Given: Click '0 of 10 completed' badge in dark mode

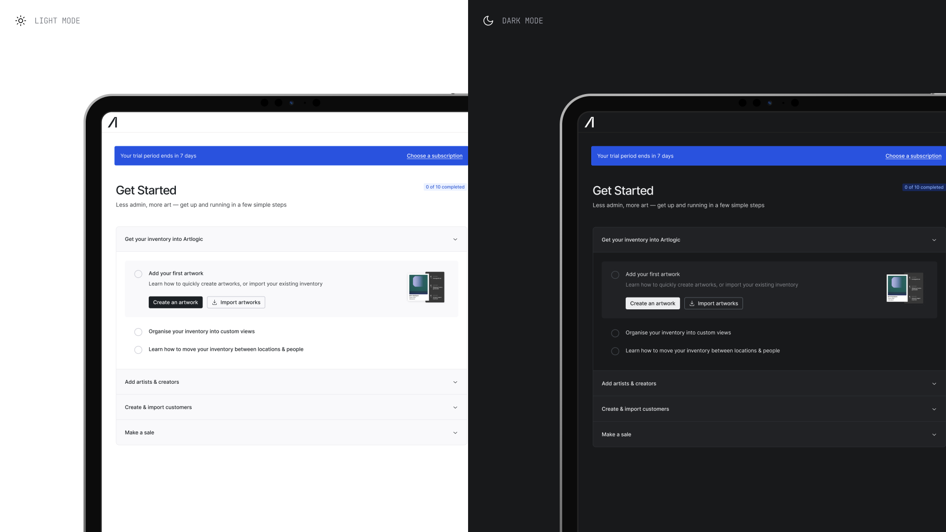Looking at the screenshot, I should coord(924,187).
